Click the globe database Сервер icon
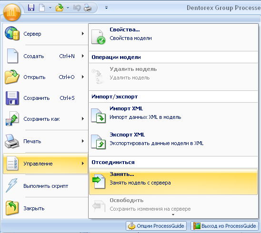Image resolution: width=261 pixels, height=233 pixels. [12, 33]
